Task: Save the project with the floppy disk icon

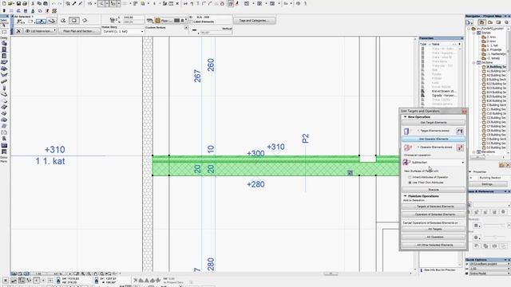Action: pyautogui.click(x=18, y=3)
